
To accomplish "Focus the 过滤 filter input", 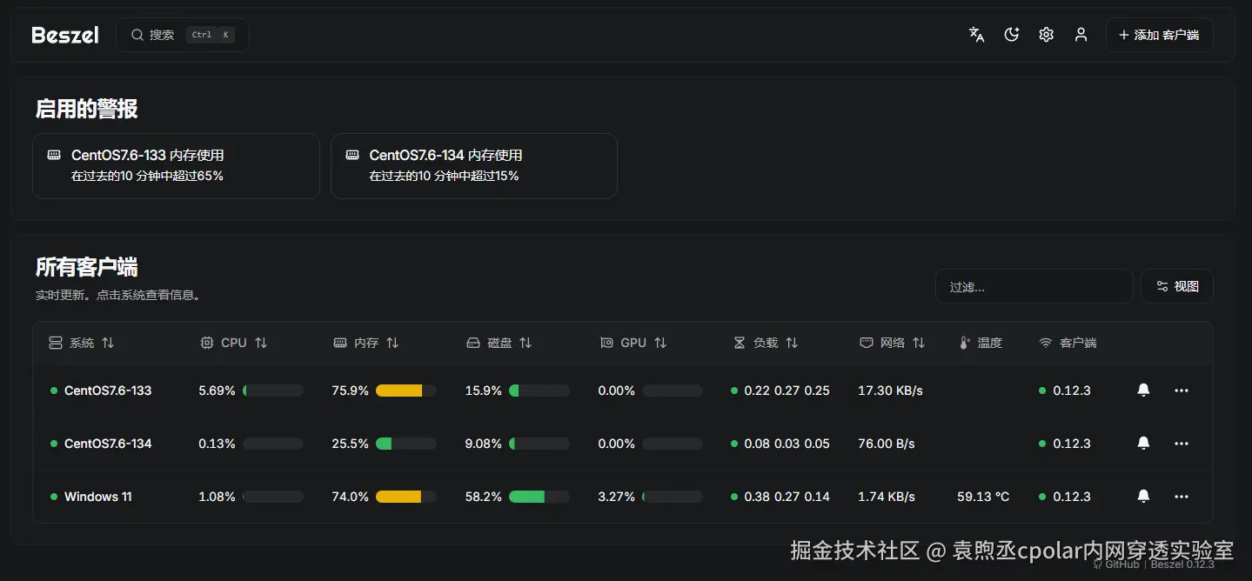I will point(1034,286).
